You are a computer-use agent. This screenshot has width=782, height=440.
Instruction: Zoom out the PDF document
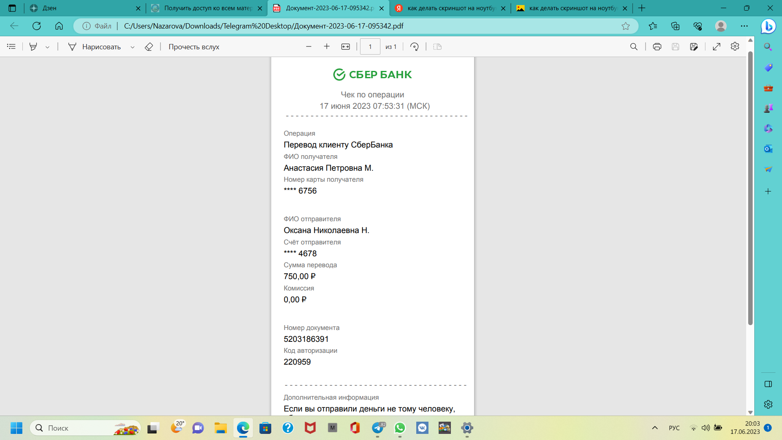pos(309,47)
